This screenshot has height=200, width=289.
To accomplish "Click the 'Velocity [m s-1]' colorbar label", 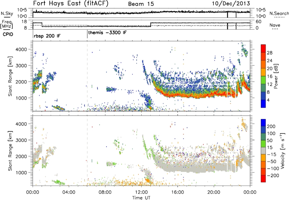I will point(282,151).
